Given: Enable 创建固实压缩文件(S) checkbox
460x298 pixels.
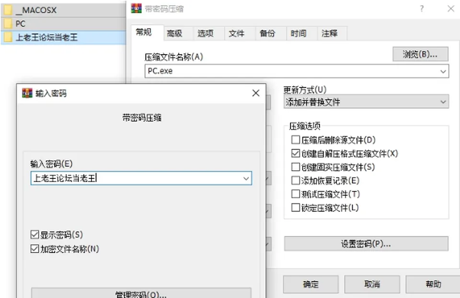Looking at the screenshot, I should pyautogui.click(x=296, y=167).
